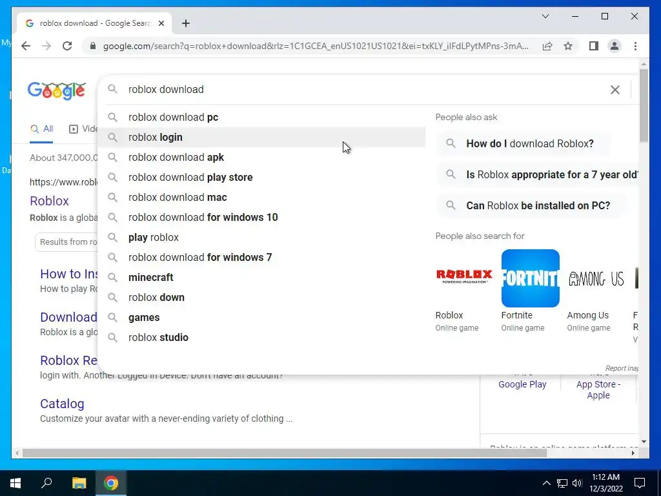This screenshot has height=496, width=661.
Task: Choose the minecraft suggestion
Action: click(x=261, y=278)
